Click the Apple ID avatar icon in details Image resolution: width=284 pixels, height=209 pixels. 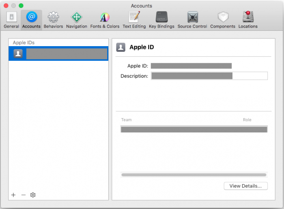tap(120, 47)
